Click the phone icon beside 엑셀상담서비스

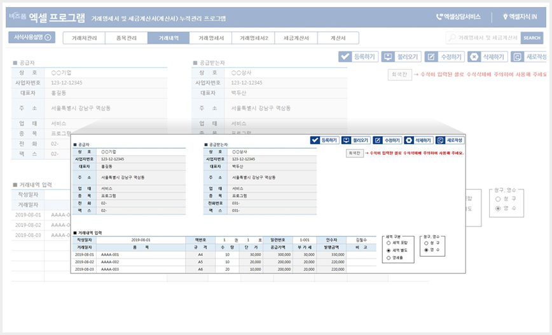[x=439, y=17]
